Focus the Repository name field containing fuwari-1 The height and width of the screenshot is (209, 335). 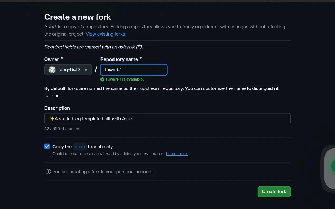[x=134, y=70]
